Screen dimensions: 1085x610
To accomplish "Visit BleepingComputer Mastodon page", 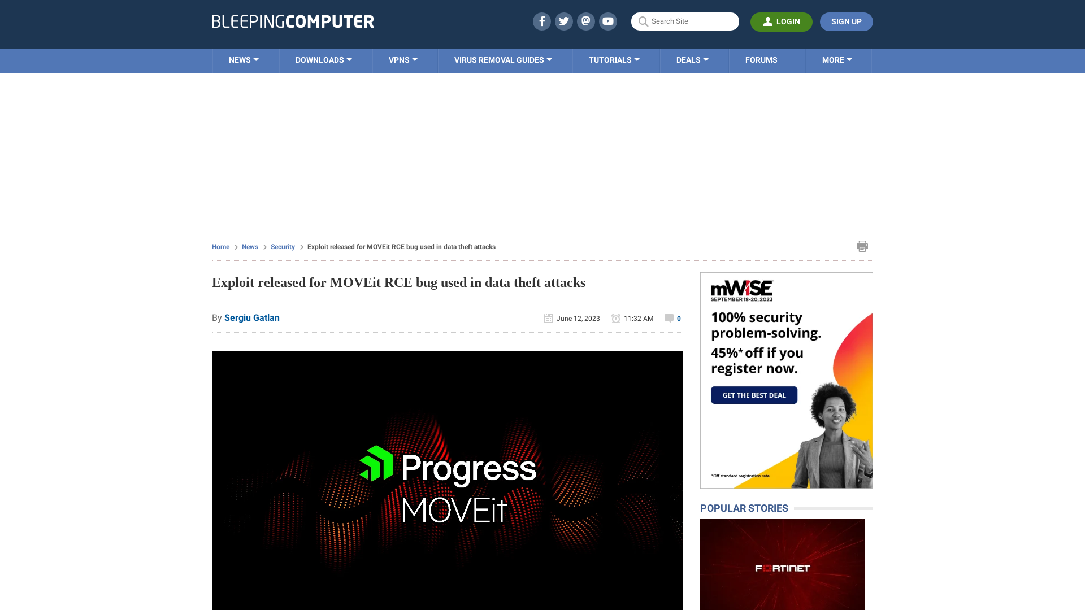I will point(585,21).
